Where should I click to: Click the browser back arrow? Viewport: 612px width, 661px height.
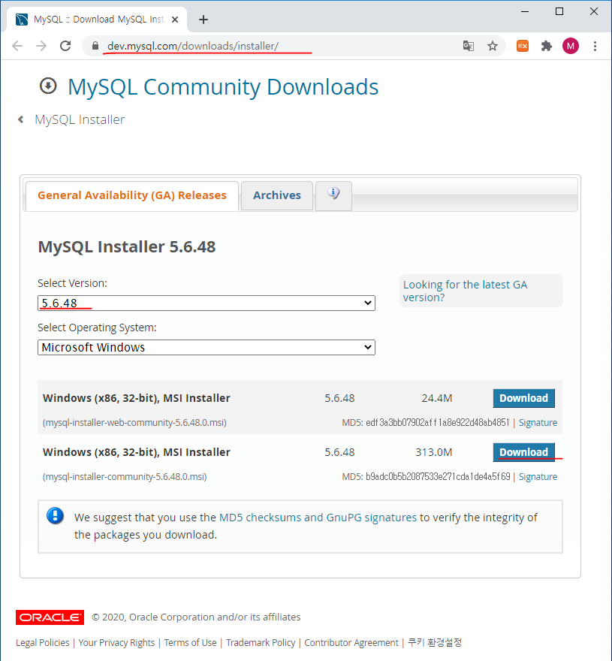pos(17,46)
